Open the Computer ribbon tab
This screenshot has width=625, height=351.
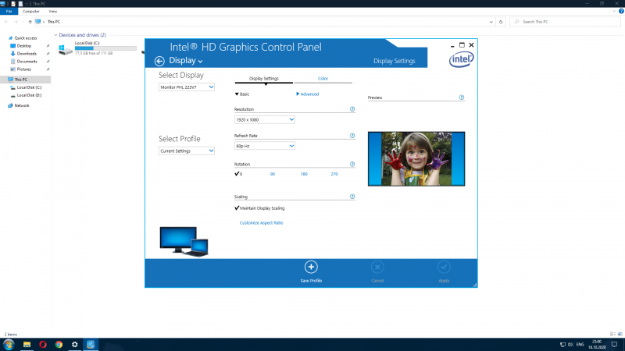pyautogui.click(x=30, y=12)
